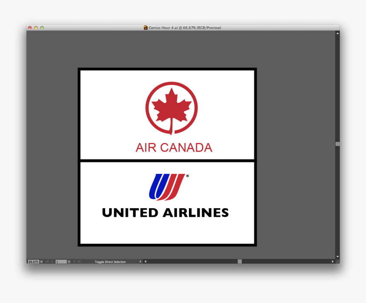Select the AIR CANADA text on artboard
366x303 pixels.
[x=174, y=147]
